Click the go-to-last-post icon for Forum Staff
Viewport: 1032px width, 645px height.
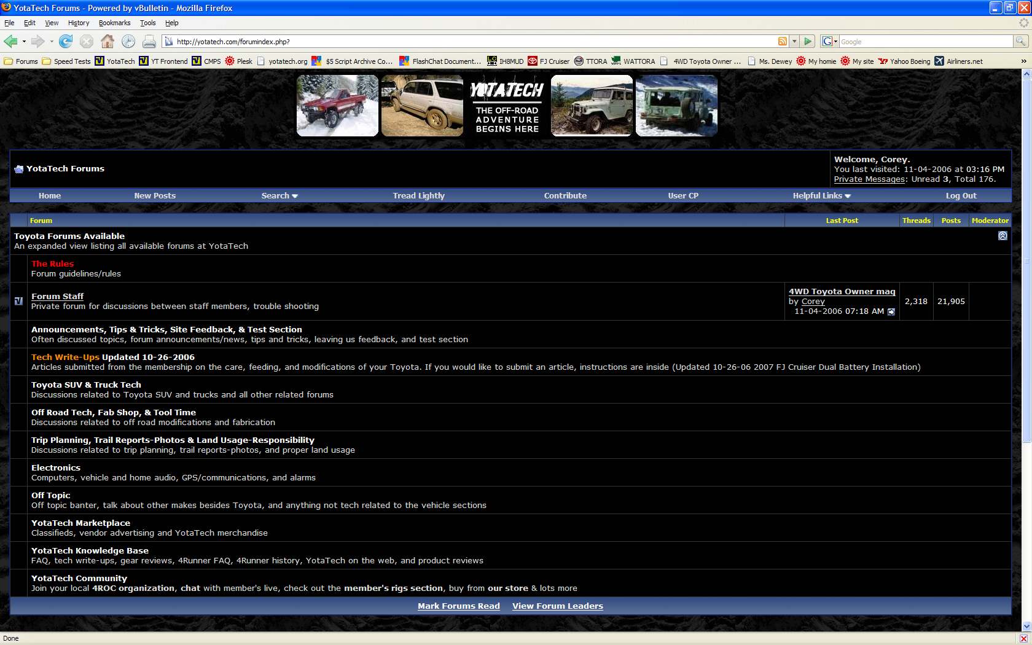[x=891, y=311]
